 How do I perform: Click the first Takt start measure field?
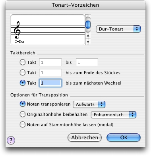50,62
